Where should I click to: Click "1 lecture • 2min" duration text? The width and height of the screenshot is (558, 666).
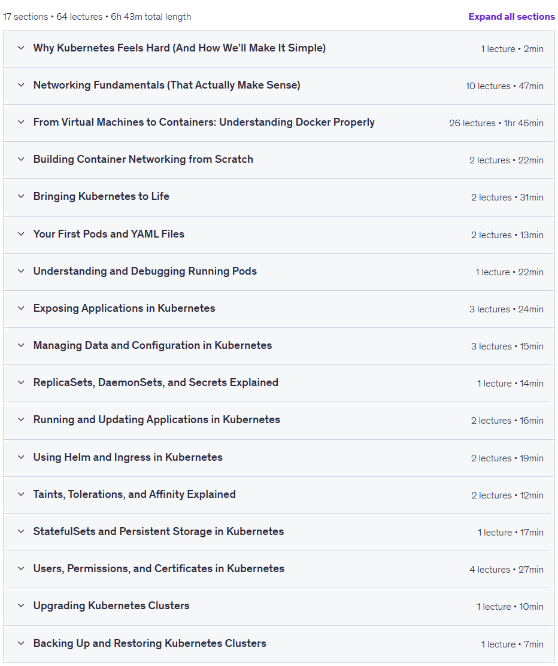pos(512,49)
